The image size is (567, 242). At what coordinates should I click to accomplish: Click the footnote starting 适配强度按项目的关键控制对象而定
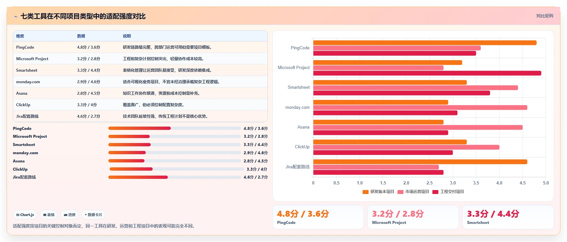coord(104,226)
